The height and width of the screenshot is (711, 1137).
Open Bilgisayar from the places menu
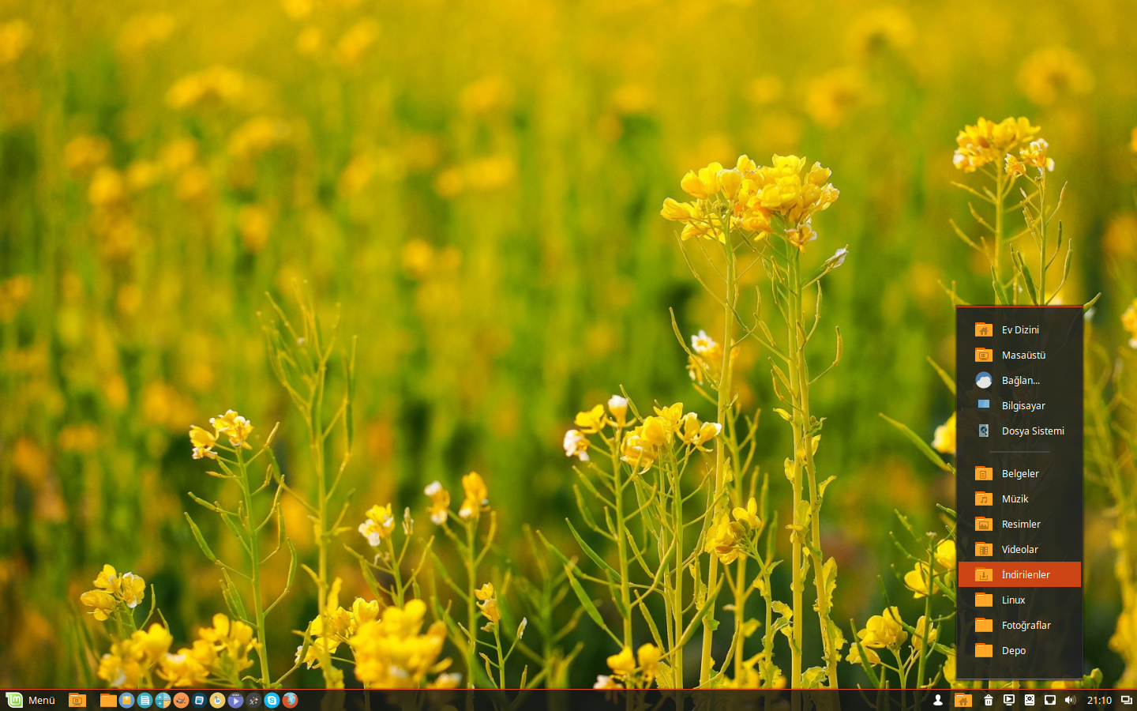click(1019, 405)
